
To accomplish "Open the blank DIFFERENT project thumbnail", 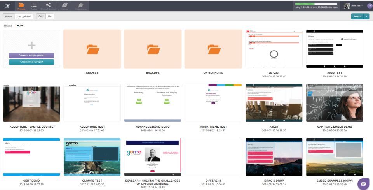I will (213, 157).
